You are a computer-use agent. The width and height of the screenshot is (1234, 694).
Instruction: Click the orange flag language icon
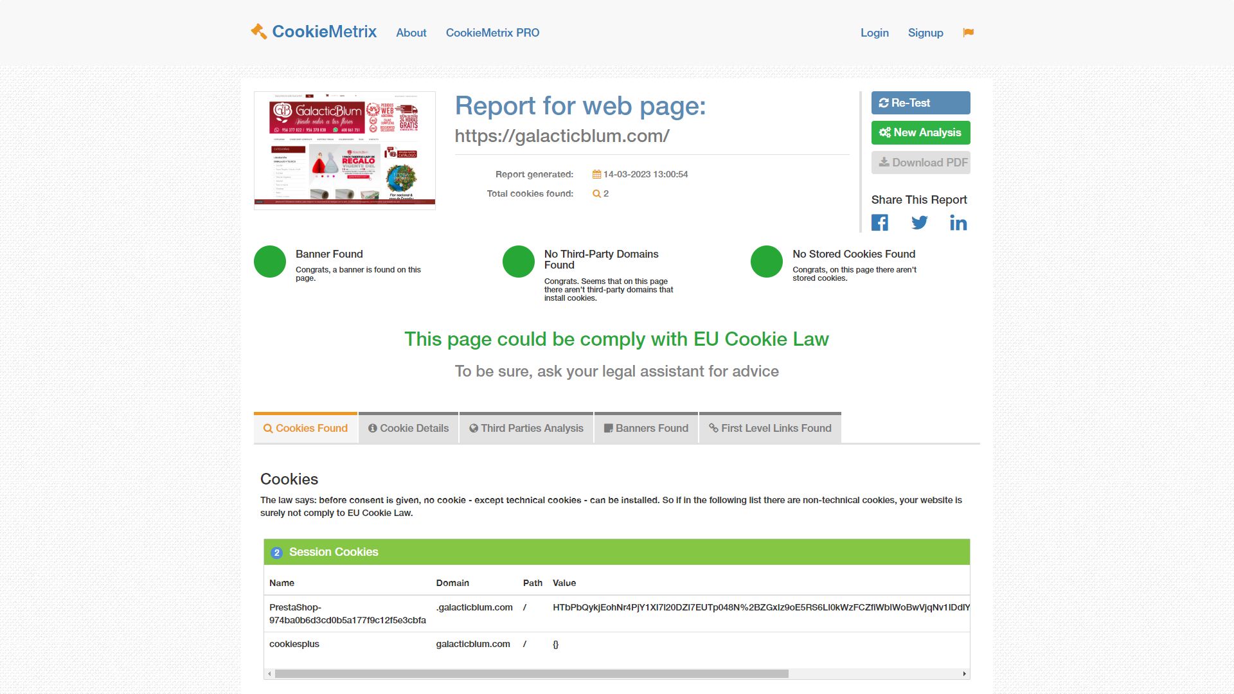tap(968, 33)
